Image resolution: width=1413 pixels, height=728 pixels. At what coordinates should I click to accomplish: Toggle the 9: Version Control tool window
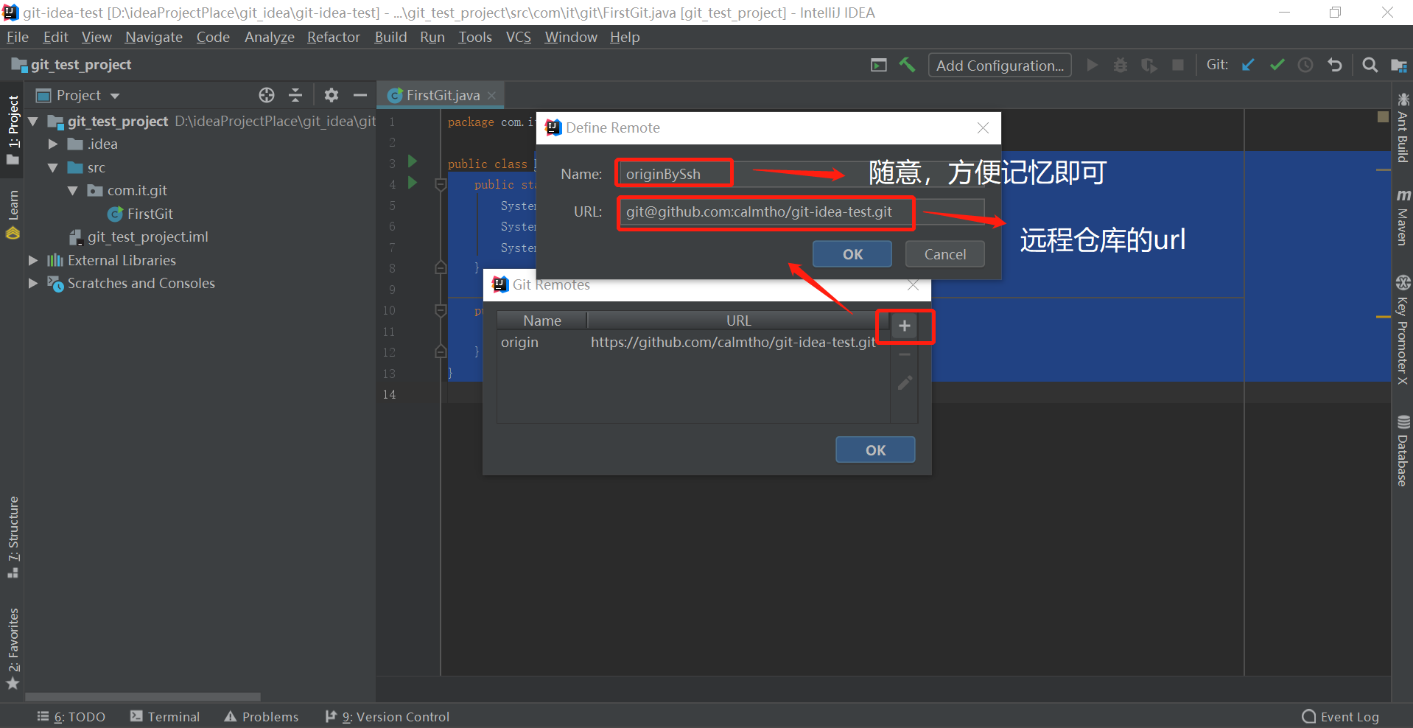[388, 717]
